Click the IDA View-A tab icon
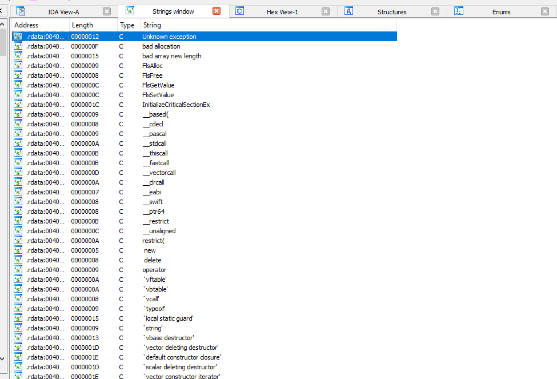The height and width of the screenshot is (379, 557). pyautogui.click(x=21, y=11)
